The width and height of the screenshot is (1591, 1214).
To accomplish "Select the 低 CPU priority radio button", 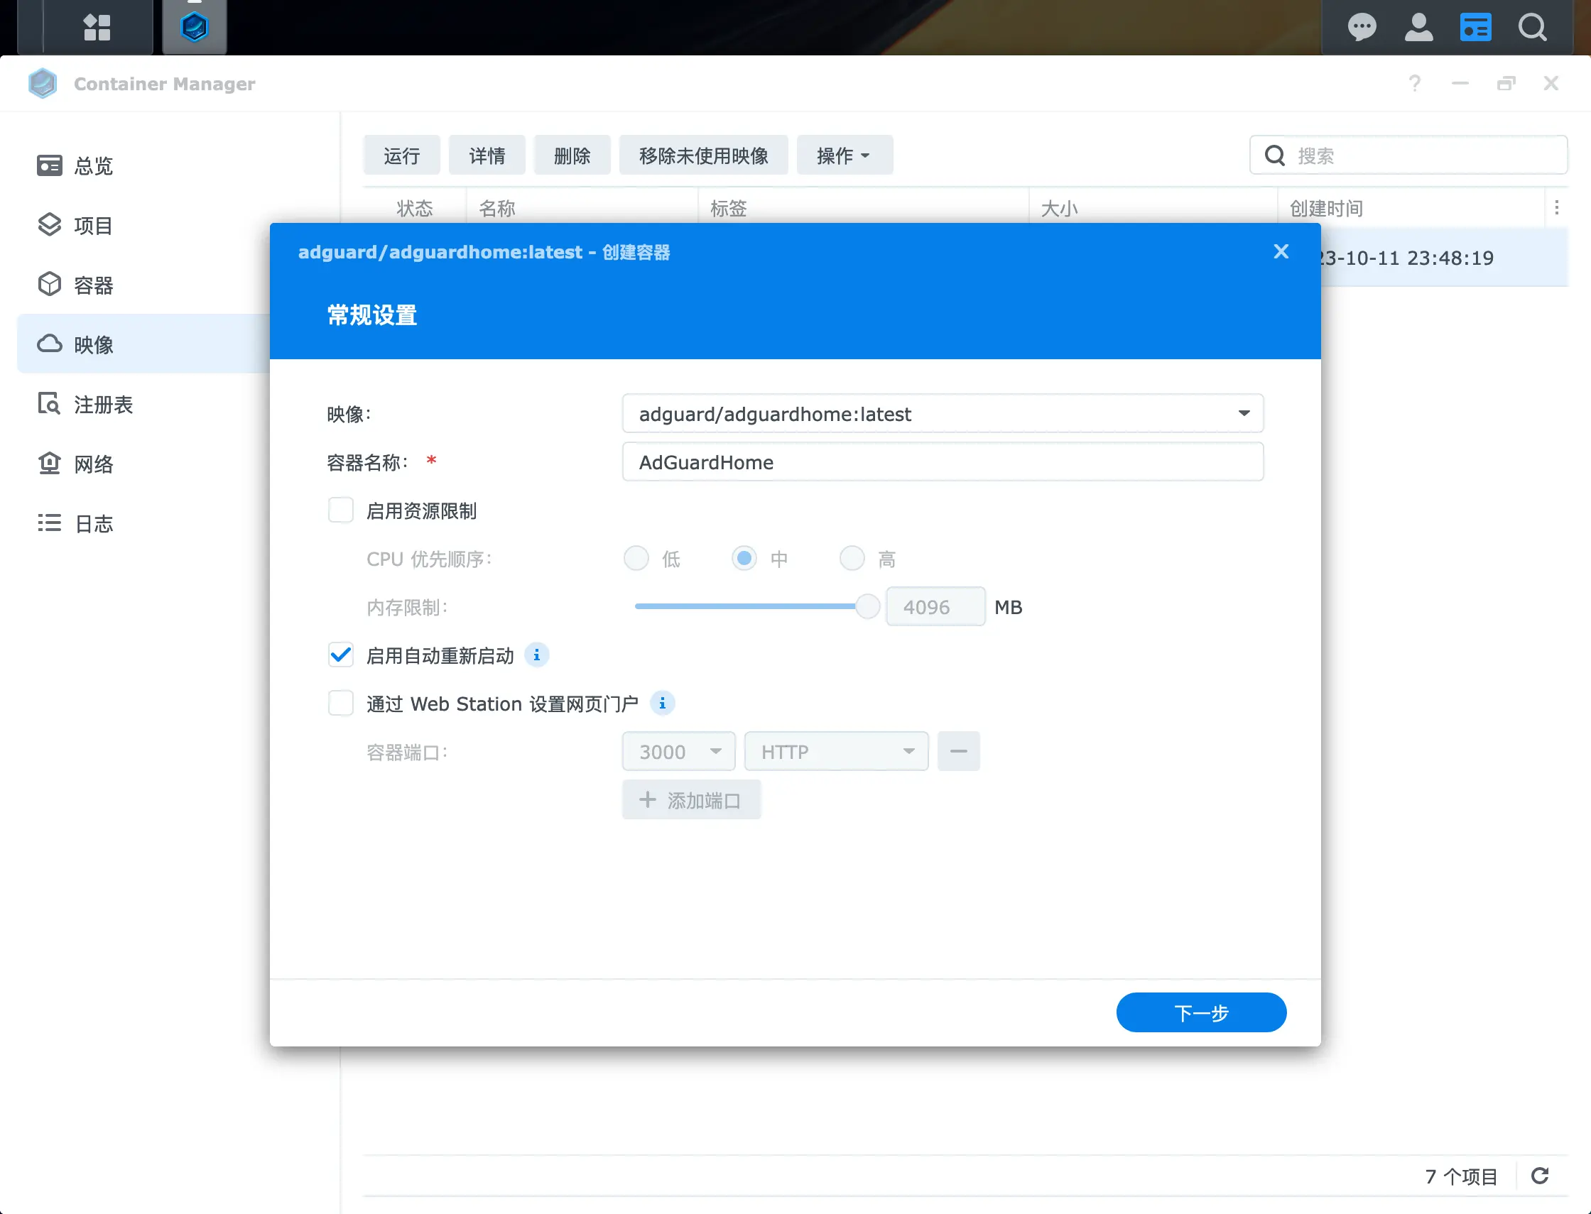I will 636,559.
